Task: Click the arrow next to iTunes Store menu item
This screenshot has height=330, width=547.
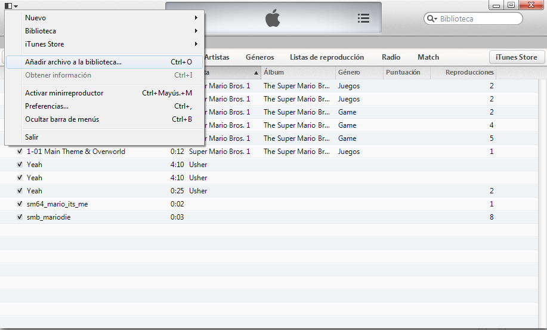Action: click(196, 44)
